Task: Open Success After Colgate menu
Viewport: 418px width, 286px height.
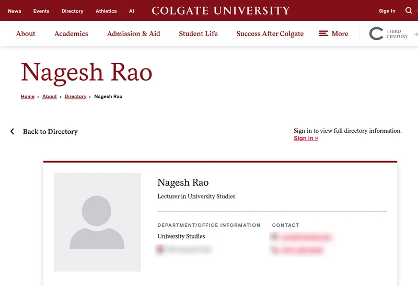Action: (270, 33)
